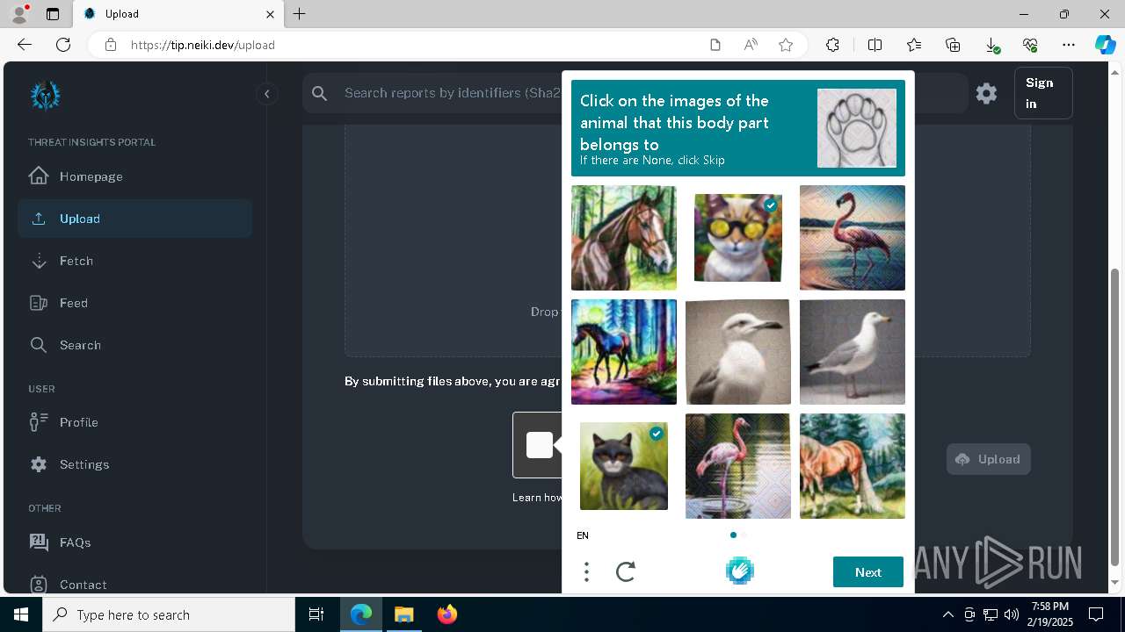Select the standing seagull image
The height and width of the screenshot is (632, 1125).
[x=853, y=352]
